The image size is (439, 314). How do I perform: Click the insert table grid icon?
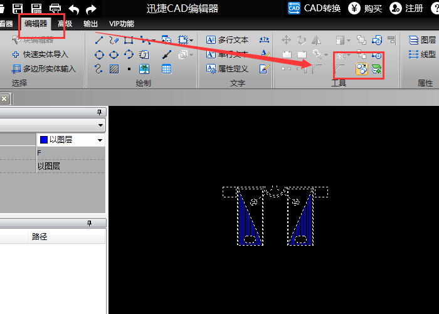click(x=167, y=69)
